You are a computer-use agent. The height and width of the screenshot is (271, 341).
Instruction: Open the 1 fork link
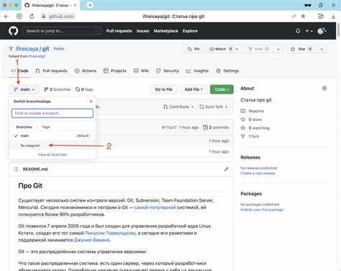pos(250,136)
